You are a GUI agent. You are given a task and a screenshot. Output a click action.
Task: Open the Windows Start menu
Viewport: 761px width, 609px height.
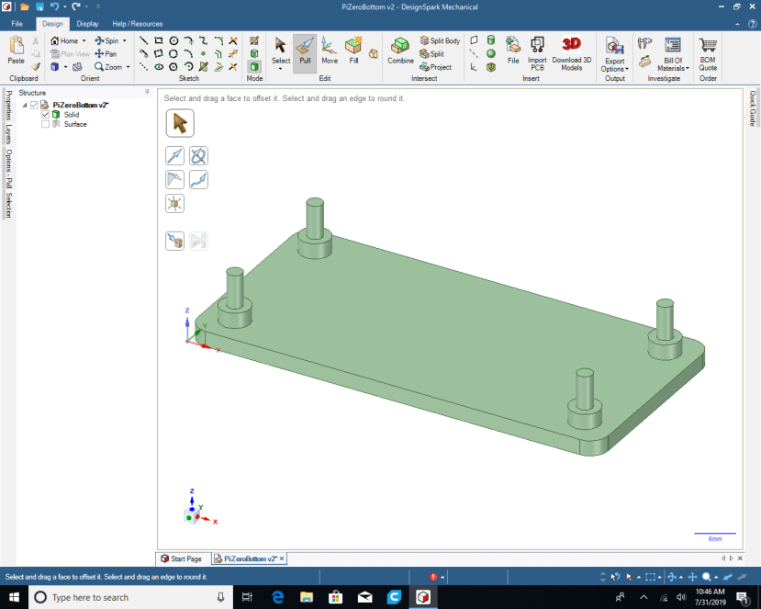pos(14,597)
